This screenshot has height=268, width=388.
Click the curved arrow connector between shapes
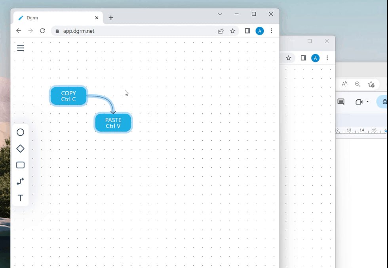click(107, 100)
